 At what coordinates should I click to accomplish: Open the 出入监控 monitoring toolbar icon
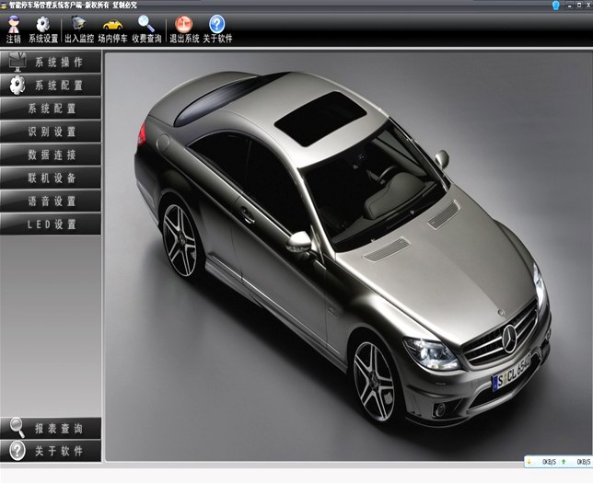[x=79, y=29]
